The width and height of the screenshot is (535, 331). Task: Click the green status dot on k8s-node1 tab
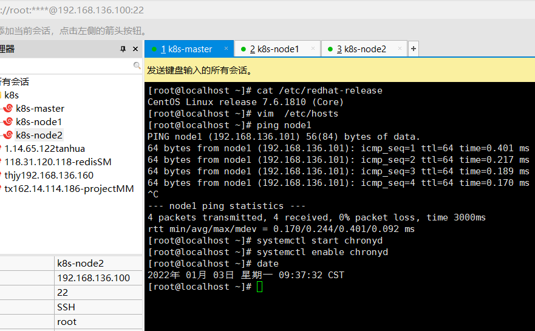(244, 49)
